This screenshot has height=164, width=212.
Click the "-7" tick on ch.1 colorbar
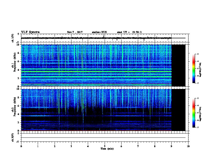point(197,83)
